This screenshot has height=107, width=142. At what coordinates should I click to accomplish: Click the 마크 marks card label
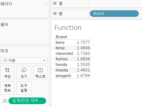4,51
